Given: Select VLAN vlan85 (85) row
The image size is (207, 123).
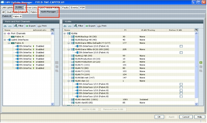Looking at the screenshot, I should click(129, 102).
